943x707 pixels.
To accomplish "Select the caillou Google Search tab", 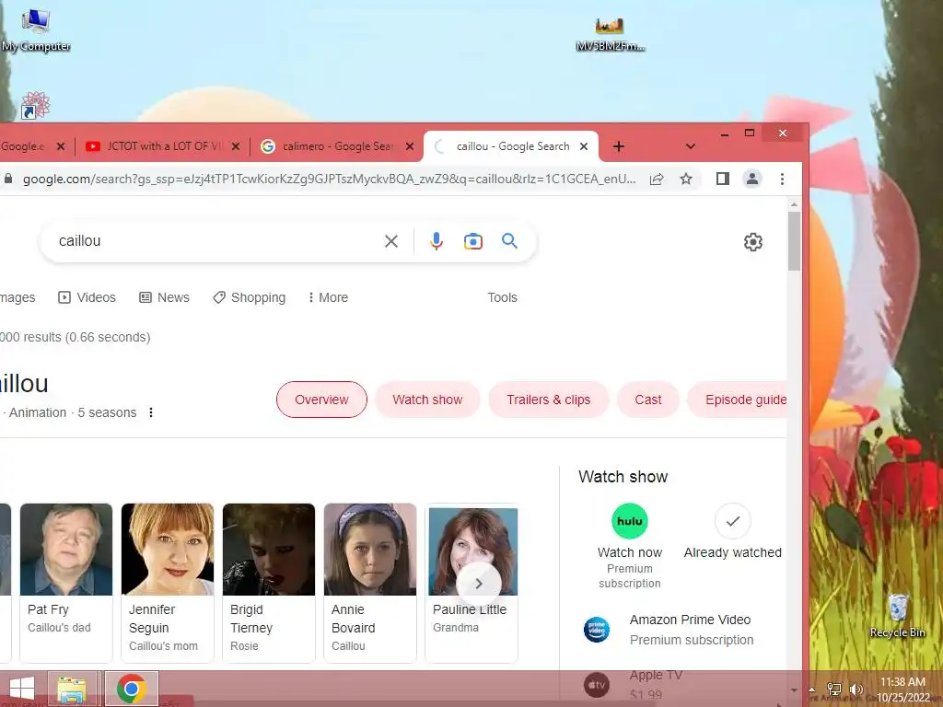I will 511,146.
